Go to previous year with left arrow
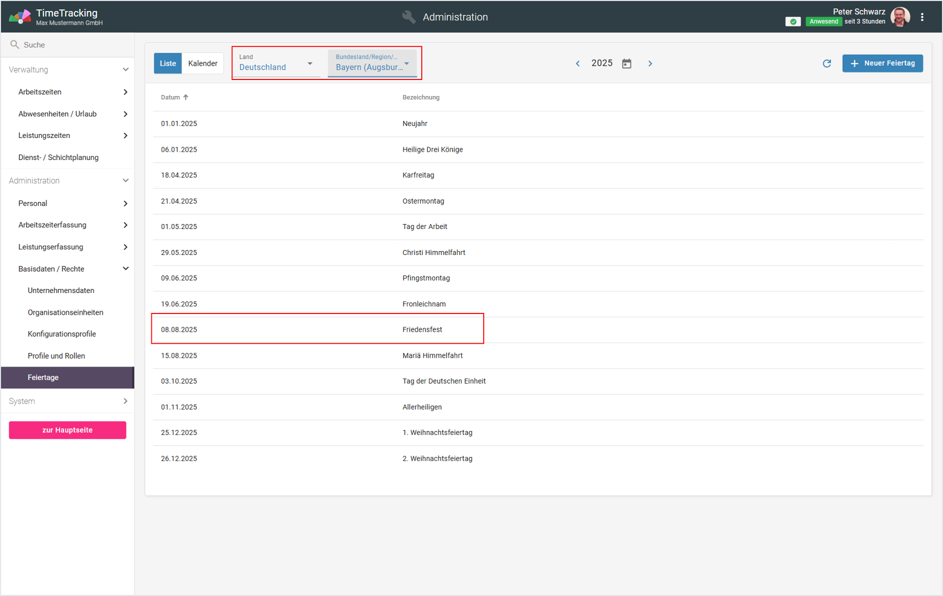Image resolution: width=943 pixels, height=596 pixels. [x=578, y=63]
